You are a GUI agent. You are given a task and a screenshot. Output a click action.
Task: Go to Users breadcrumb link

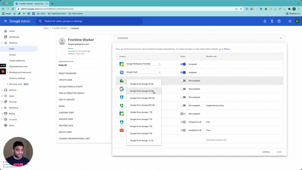click(x=46, y=28)
